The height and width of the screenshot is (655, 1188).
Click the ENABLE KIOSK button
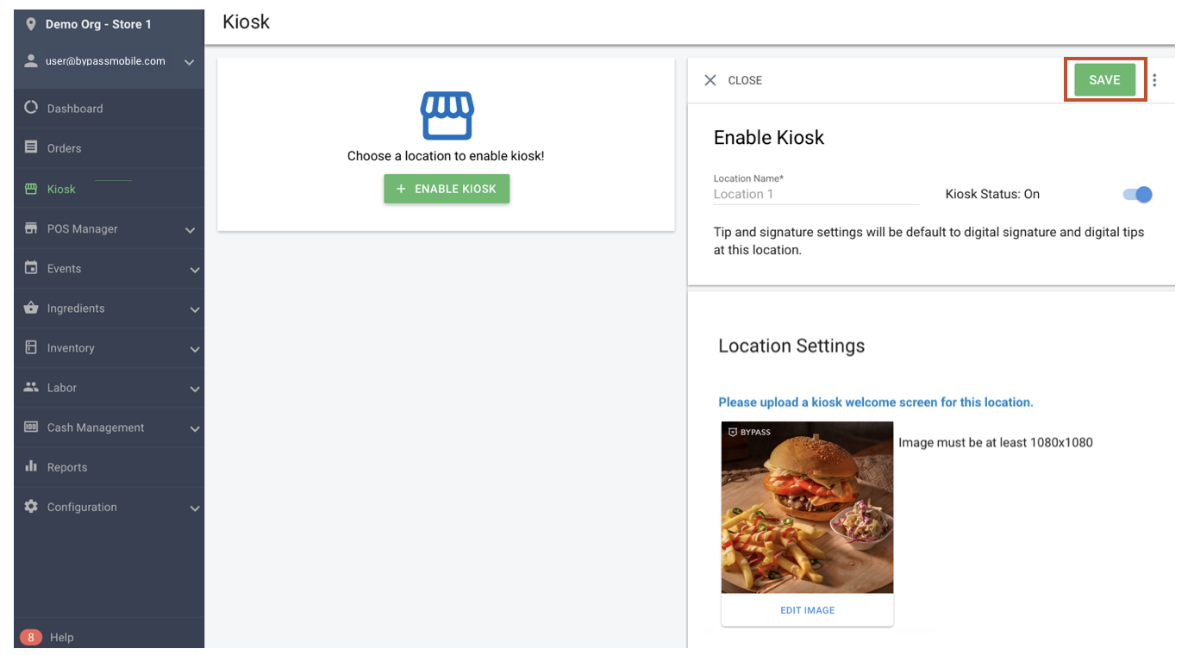pyautogui.click(x=447, y=189)
